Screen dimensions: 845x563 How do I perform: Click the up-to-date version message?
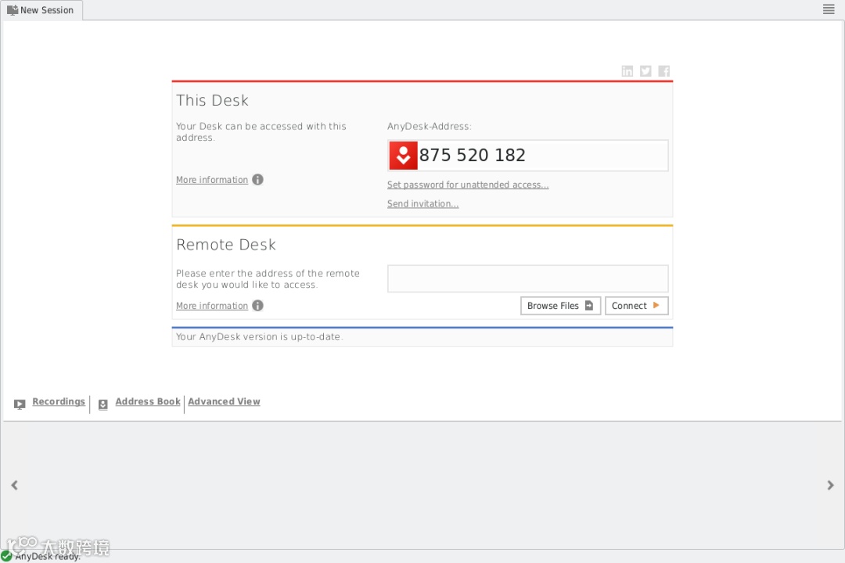pyautogui.click(x=259, y=337)
